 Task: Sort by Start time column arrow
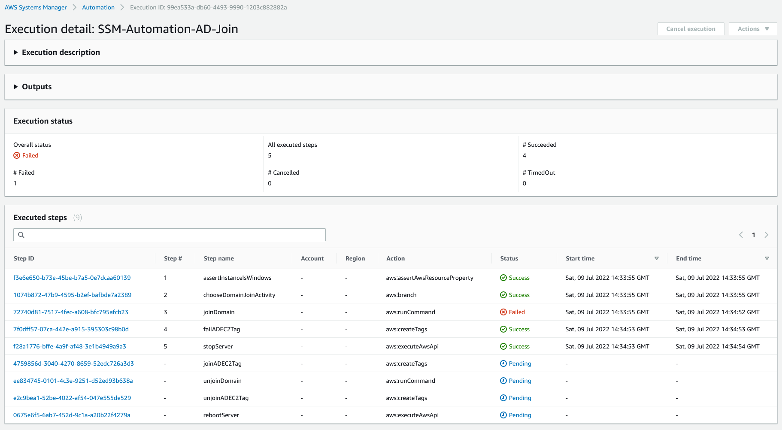[656, 258]
